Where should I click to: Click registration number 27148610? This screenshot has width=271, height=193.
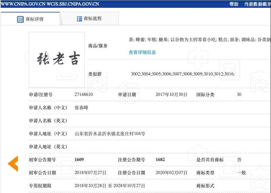(84, 95)
